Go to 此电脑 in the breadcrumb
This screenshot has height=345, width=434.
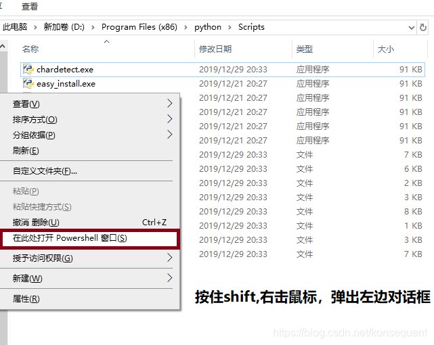[x=15, y=27]
